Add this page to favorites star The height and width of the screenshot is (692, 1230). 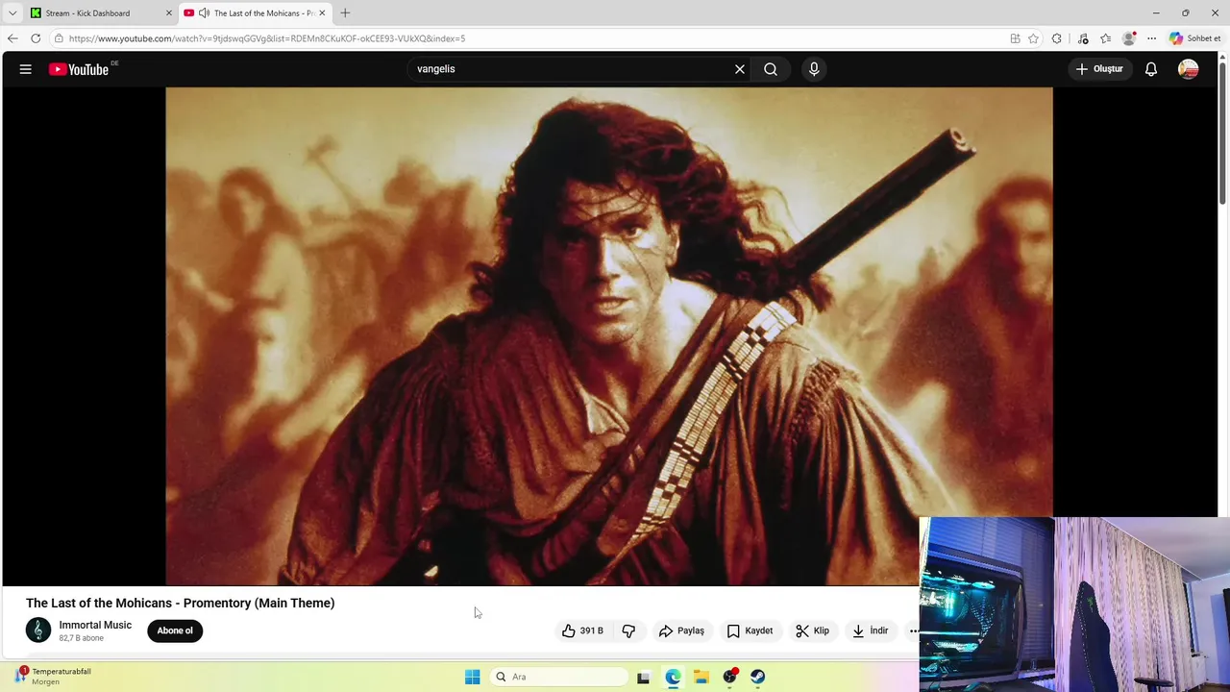[x=1033, y=38]
